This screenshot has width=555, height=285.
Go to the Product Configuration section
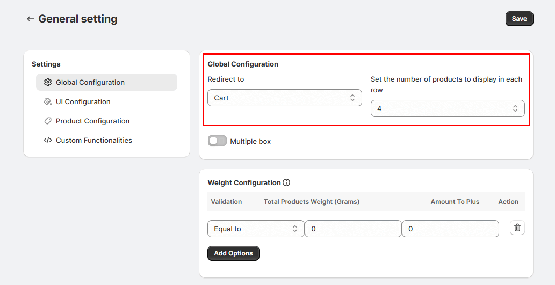point(92,121)
